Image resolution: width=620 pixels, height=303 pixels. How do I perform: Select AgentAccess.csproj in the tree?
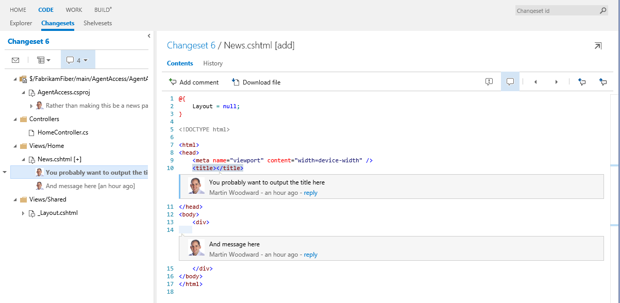tap(63, 92)
